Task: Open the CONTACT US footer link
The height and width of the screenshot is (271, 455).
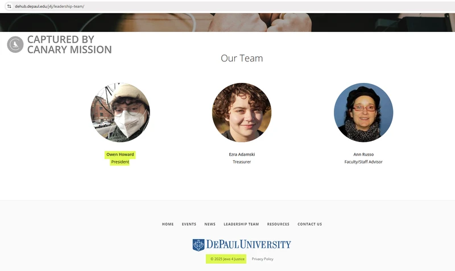Action: click(309, 224)
